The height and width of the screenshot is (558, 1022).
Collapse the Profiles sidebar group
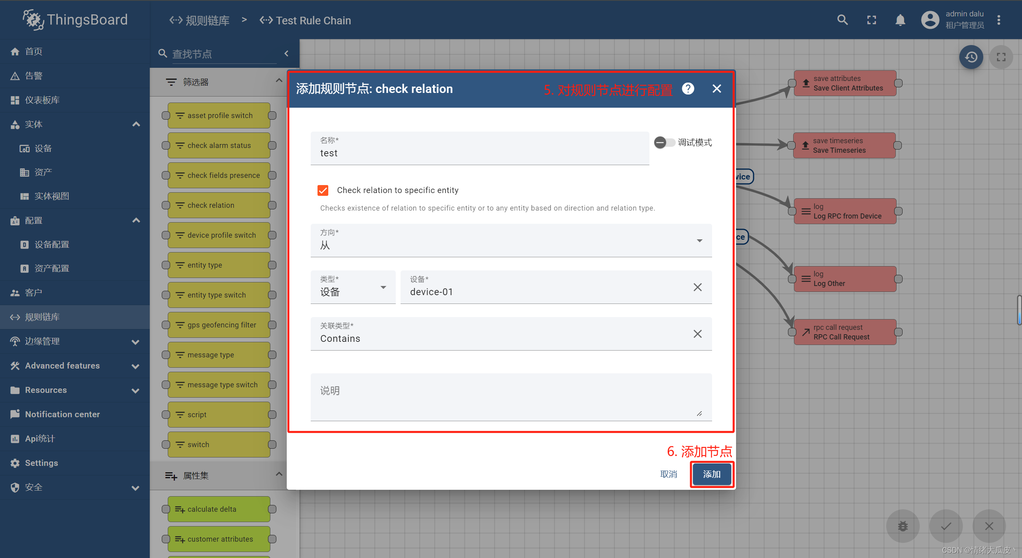[136, 221]
